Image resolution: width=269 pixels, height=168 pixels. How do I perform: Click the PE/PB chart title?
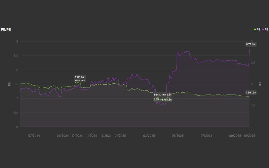(x=6, y=30)
